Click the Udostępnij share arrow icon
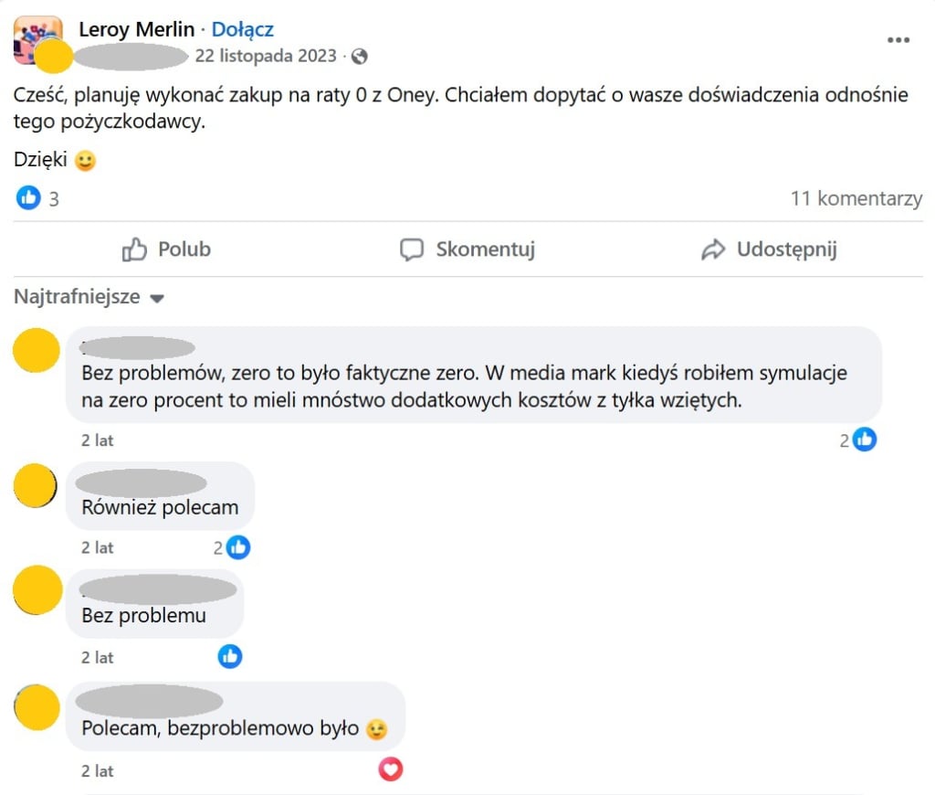The width and height of the screenshot is (935, 795). click(713, 248)
